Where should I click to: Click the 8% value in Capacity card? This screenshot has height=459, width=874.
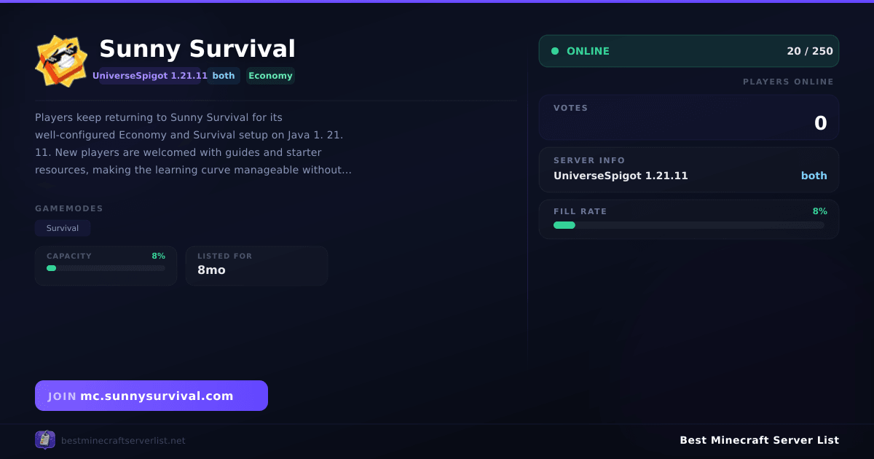[158, 256]
